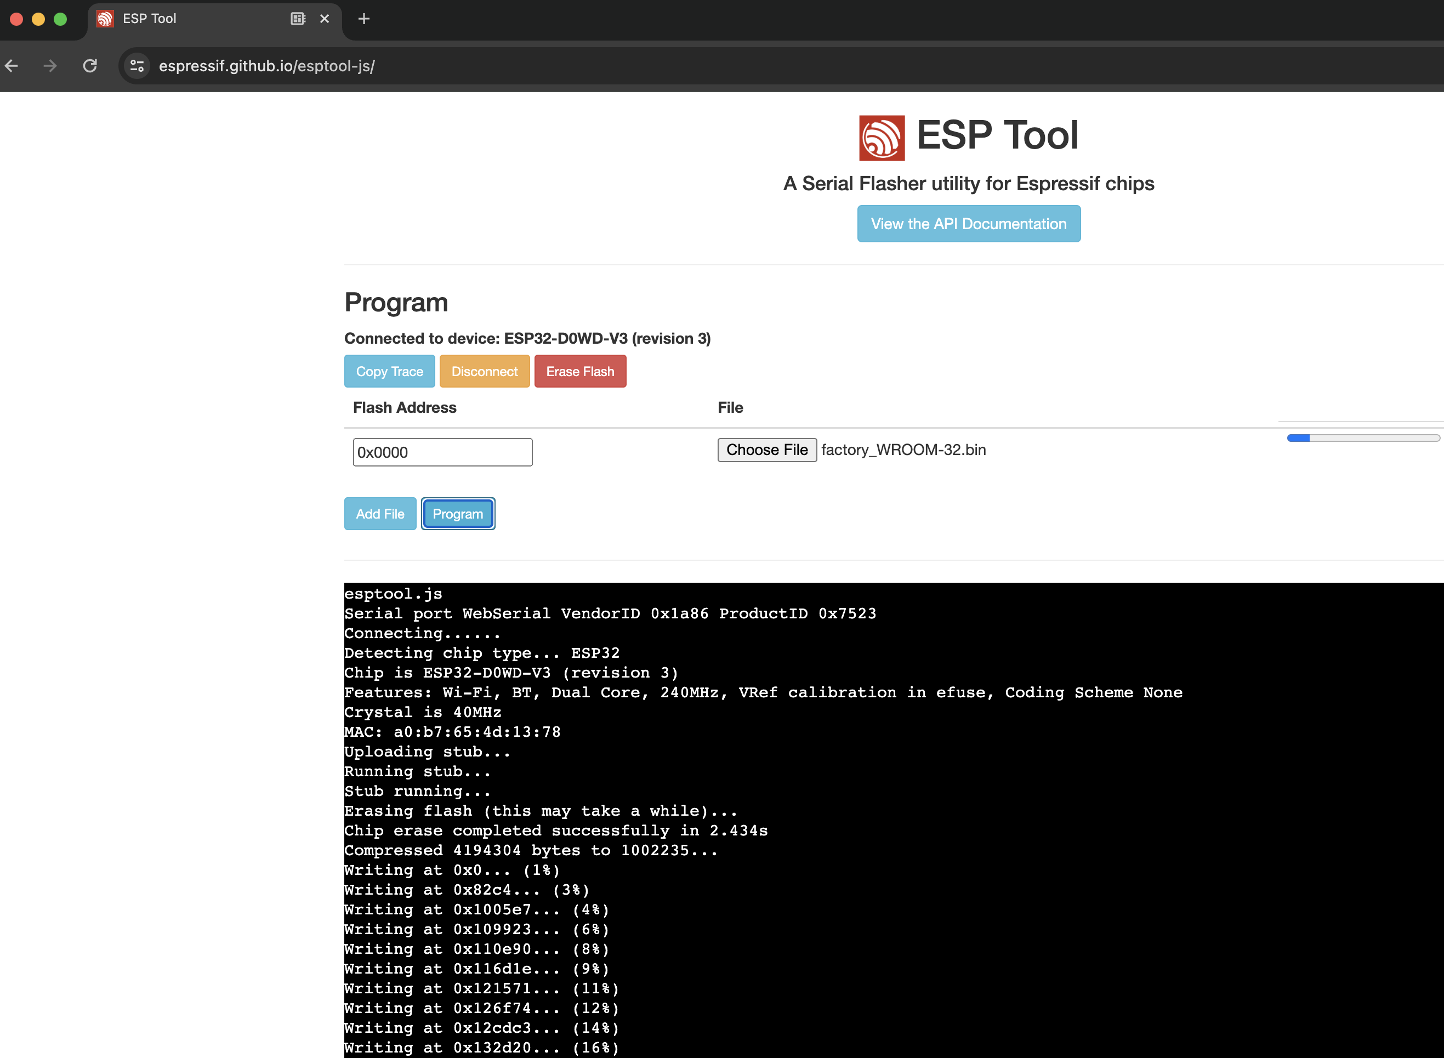1444x1058 pixels.
Task: Click the browser back navigation arrow
Action: tap(12, 65)
